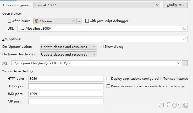
Task: Browse for JRE path with ellipsis button
Action: click(185, 63)
